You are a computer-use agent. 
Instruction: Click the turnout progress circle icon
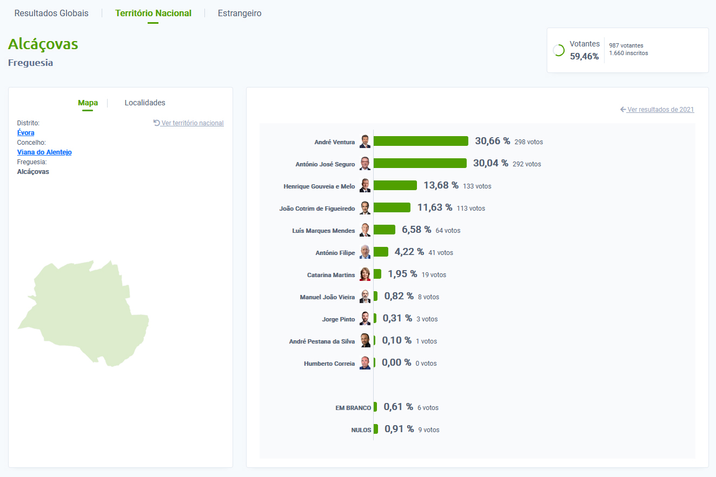pos(559,50)
